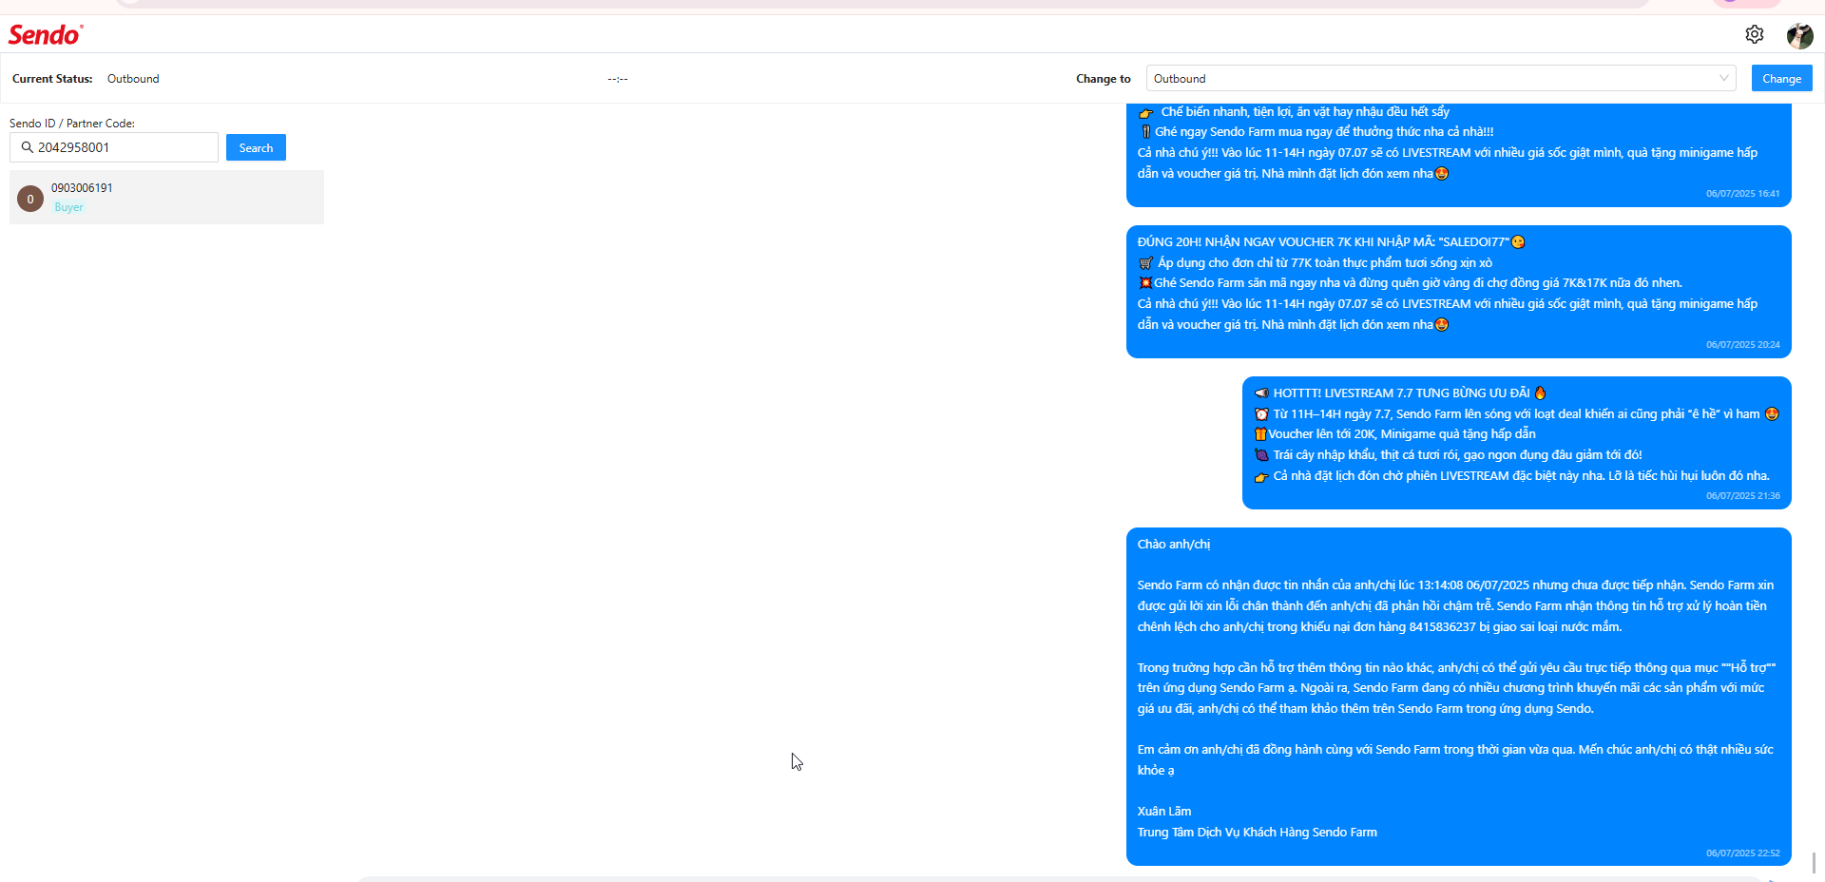This screenshot has width=1825, height=882.
Task: Click the brown buyer avatar circle
Action: pyautogui.click(x=30, y=199)
